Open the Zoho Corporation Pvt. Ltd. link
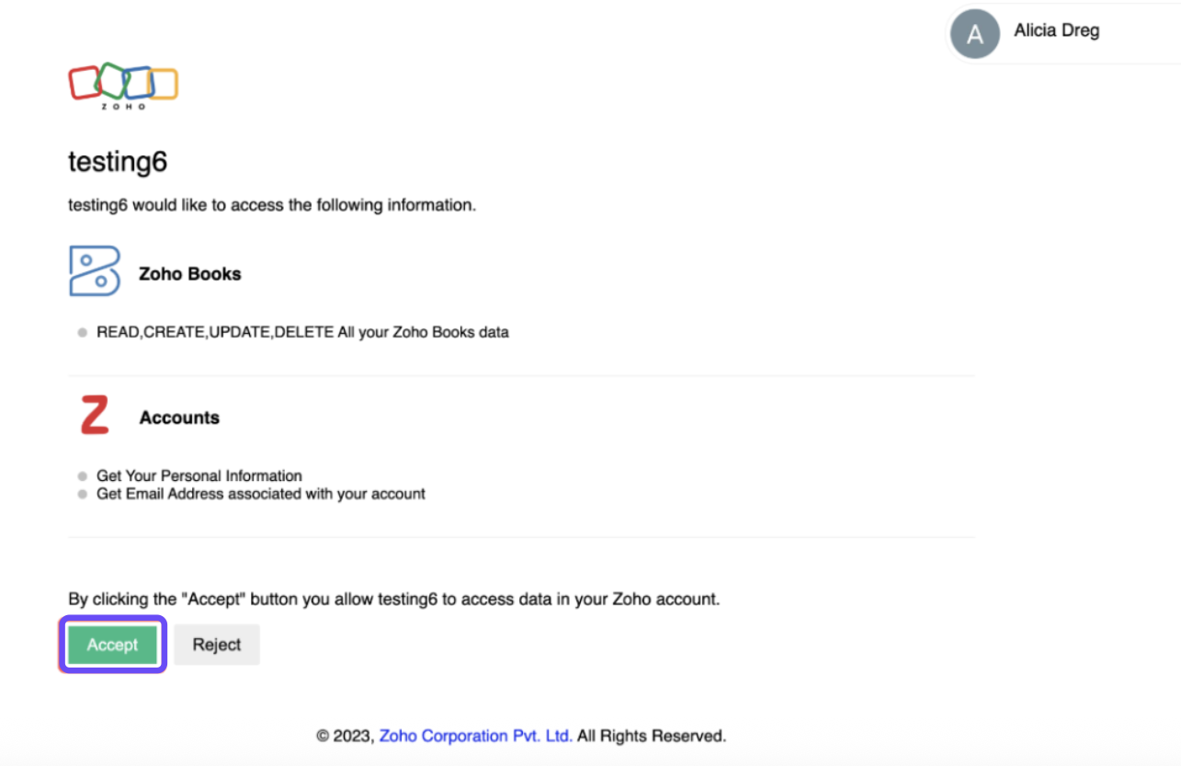Screen dimensions: 1181x766 pos(475,736)
